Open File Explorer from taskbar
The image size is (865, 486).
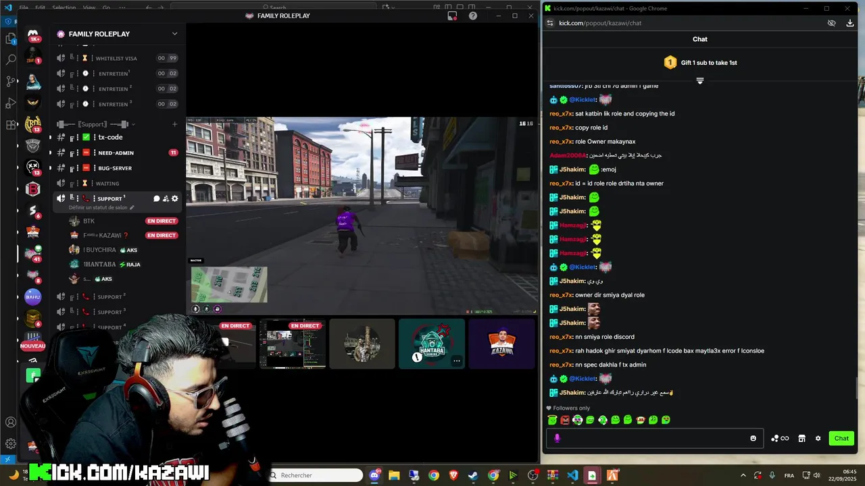click(x=394, y=475)
